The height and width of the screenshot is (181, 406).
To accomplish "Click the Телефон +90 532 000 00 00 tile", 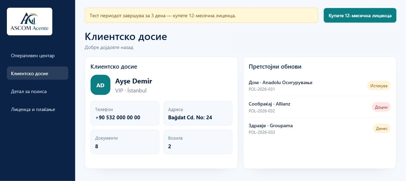I will (x=125, y=113).
